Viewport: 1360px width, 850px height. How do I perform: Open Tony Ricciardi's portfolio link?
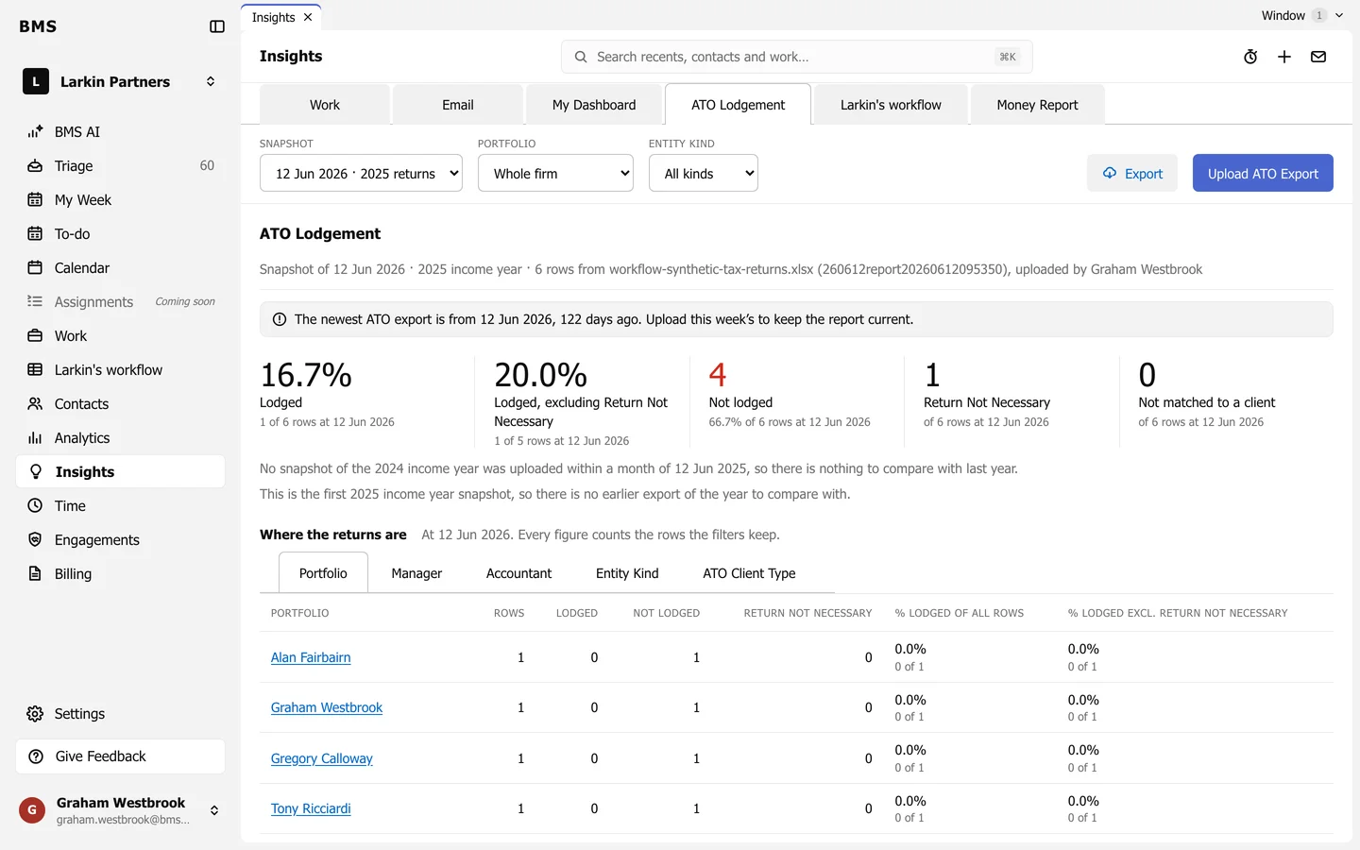click(x=311, y=808)
